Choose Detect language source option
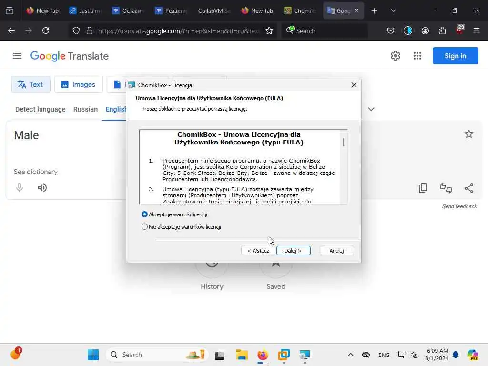 coord(41,109)
